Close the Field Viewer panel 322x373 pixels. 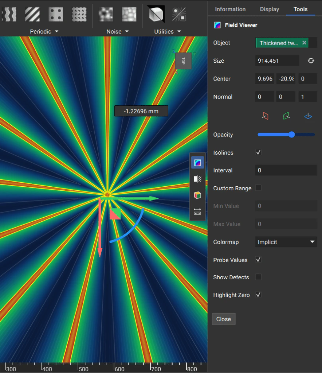click(224, 319)
